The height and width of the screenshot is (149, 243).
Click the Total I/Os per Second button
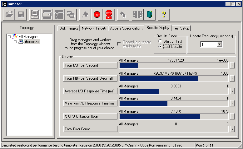tap(90, 65)
